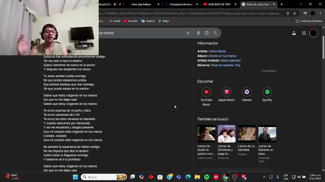
Task: Open the Directo en tus manos album link
Action: (222, 56)
